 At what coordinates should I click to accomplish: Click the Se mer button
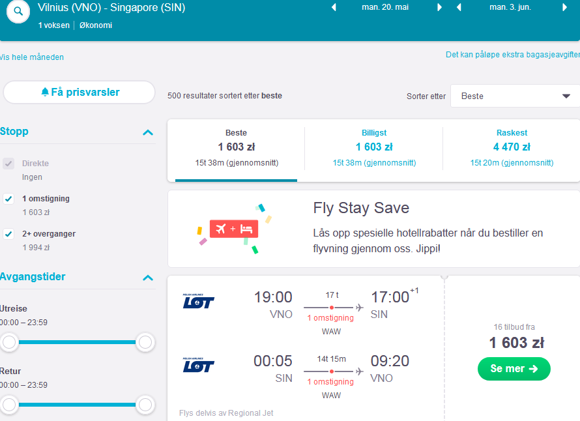(x=514, y=368)
